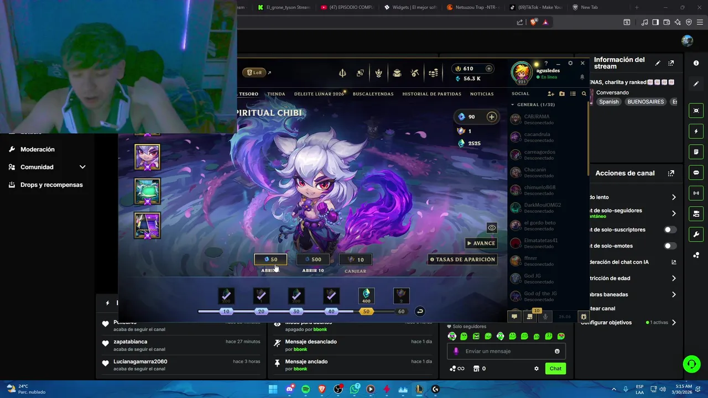708x398 pixels.
Task: Open game client settings gear
Action: [x=570, y=63]
